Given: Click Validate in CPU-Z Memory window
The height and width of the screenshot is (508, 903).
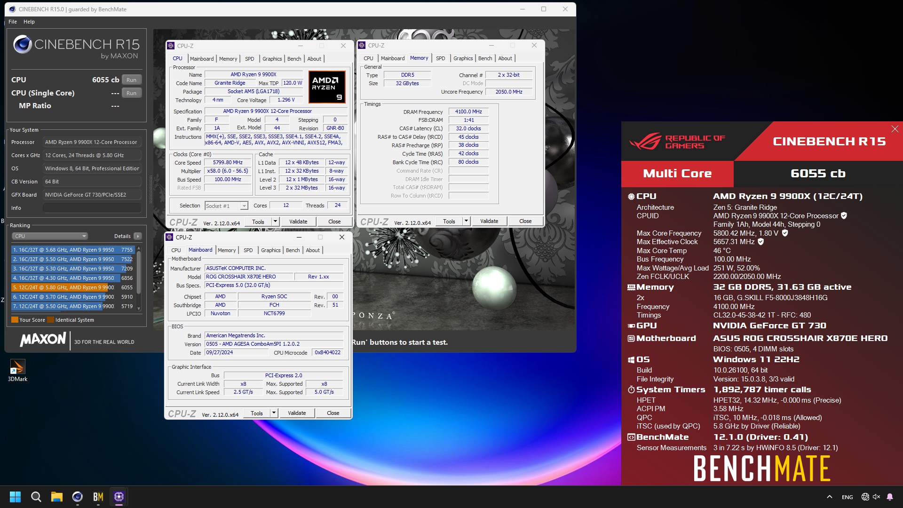Looking at the screenshot, I should (489, 221).
